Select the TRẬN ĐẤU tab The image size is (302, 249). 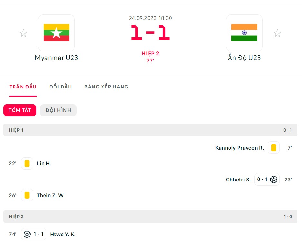23,87
